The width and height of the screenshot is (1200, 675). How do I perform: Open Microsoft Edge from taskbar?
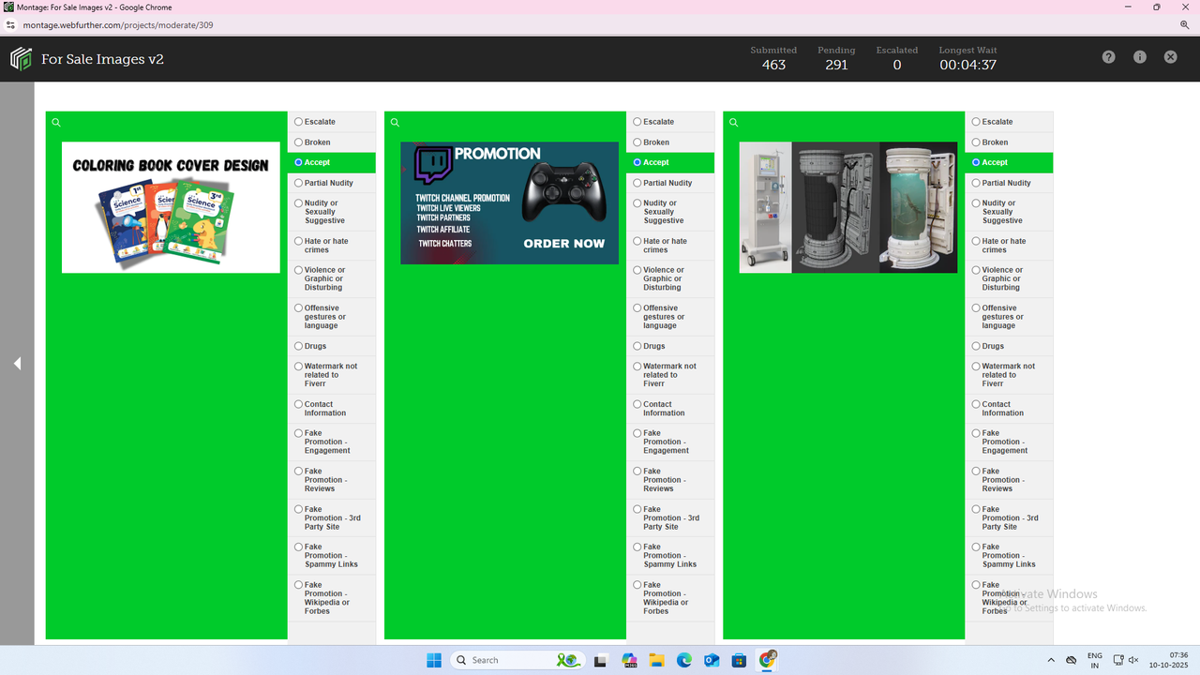pos(684,660)
